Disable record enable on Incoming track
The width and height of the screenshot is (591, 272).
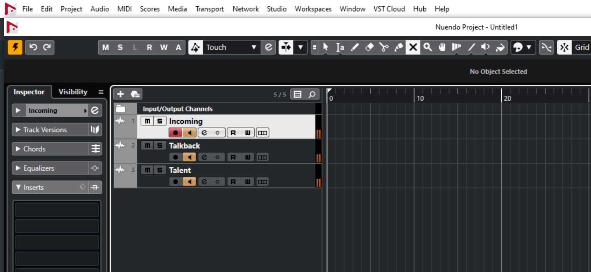click(176, 133)
